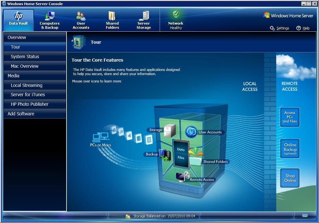The image size is (319, 223).
Task: Click the User Accounts label in vault
Action: pyautogui.click(x=210, y=132)
